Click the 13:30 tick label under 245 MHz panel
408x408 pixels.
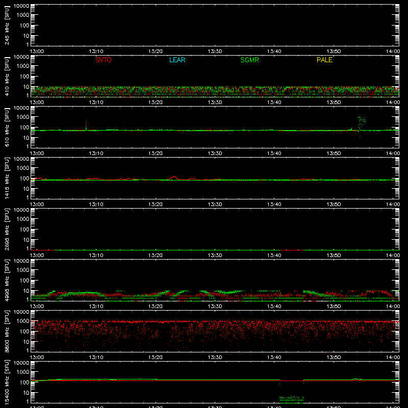pos(215,52)
